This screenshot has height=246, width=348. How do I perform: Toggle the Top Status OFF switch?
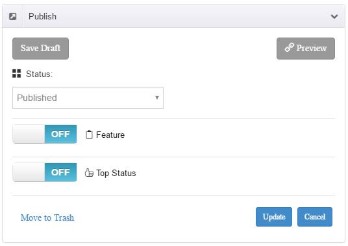click(45, 172)
